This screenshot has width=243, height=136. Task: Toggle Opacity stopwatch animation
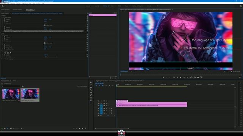[5, 55]
